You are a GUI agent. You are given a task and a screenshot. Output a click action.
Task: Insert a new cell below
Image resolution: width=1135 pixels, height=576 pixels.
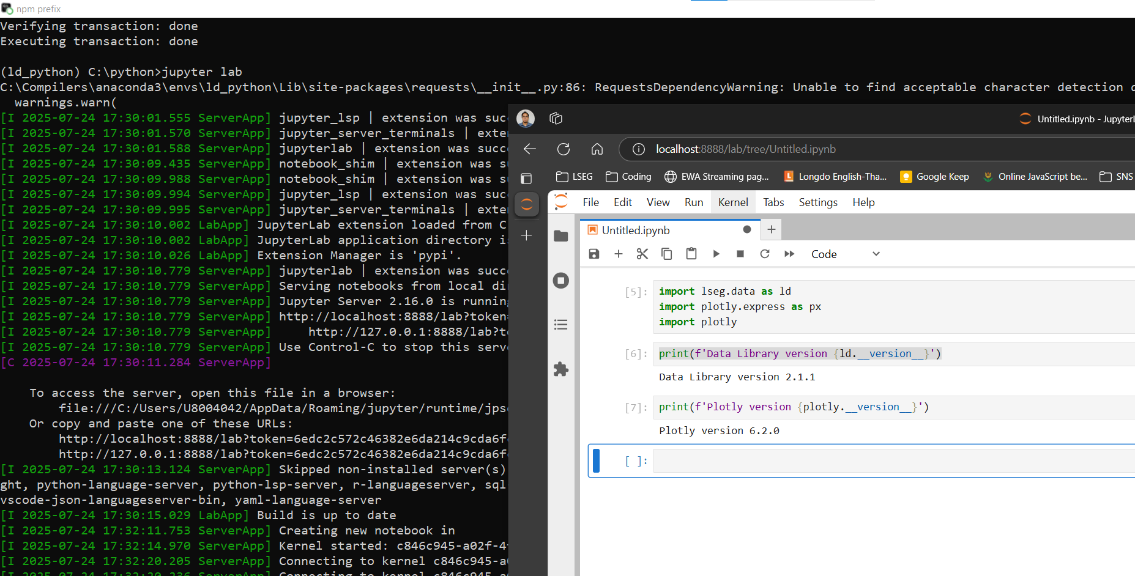point(618,254)
